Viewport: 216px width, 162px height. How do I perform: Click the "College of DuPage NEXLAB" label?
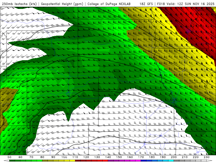point(109,4)
